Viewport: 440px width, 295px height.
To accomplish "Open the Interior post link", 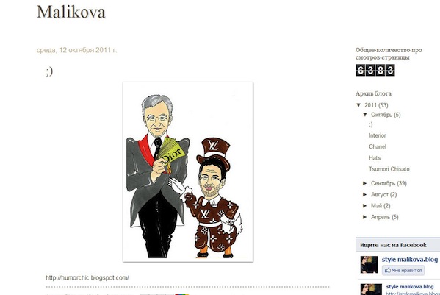I will click(377, 135).
